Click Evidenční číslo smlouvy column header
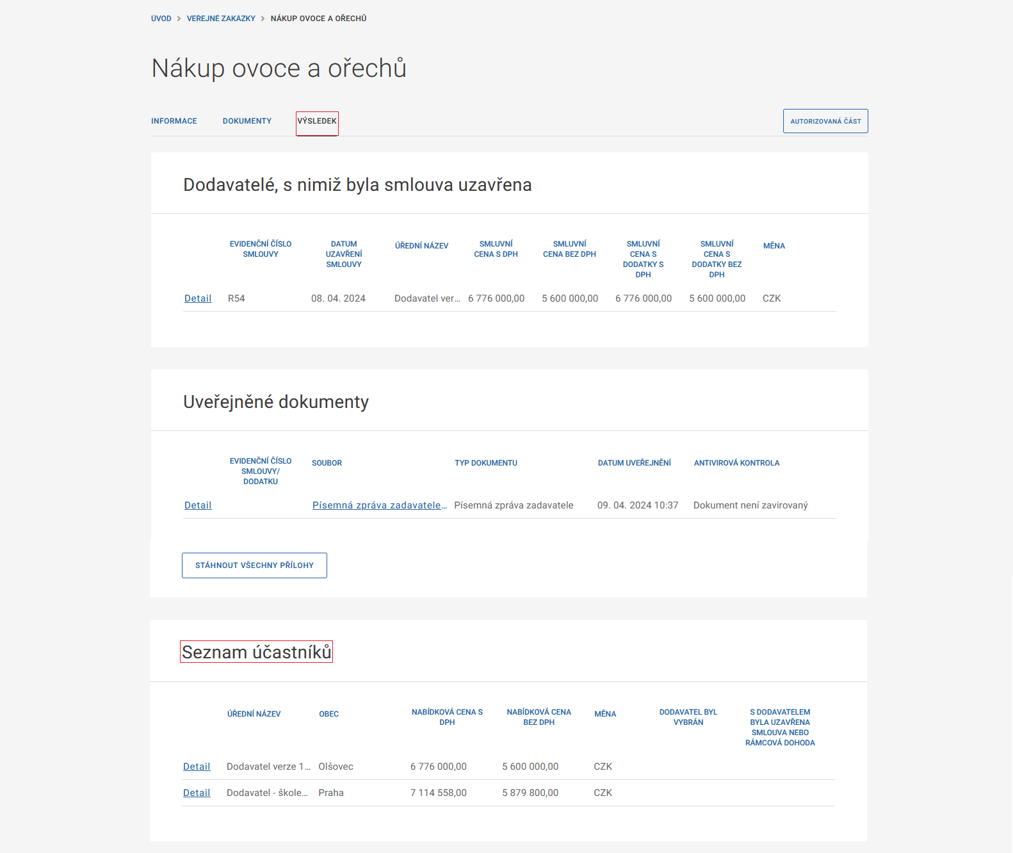Viewport: 1013px width, 853px height. coord(261,249)
